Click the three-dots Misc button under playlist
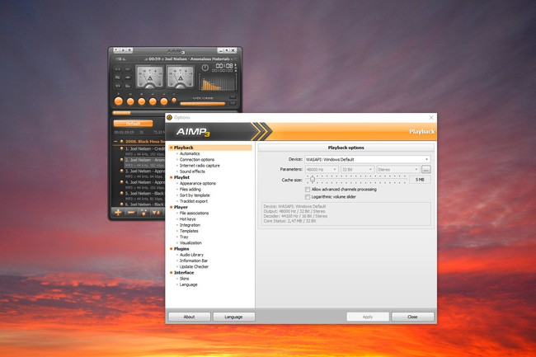The width and height of the screenshot is (536, 357). click(x=143, y=213)
